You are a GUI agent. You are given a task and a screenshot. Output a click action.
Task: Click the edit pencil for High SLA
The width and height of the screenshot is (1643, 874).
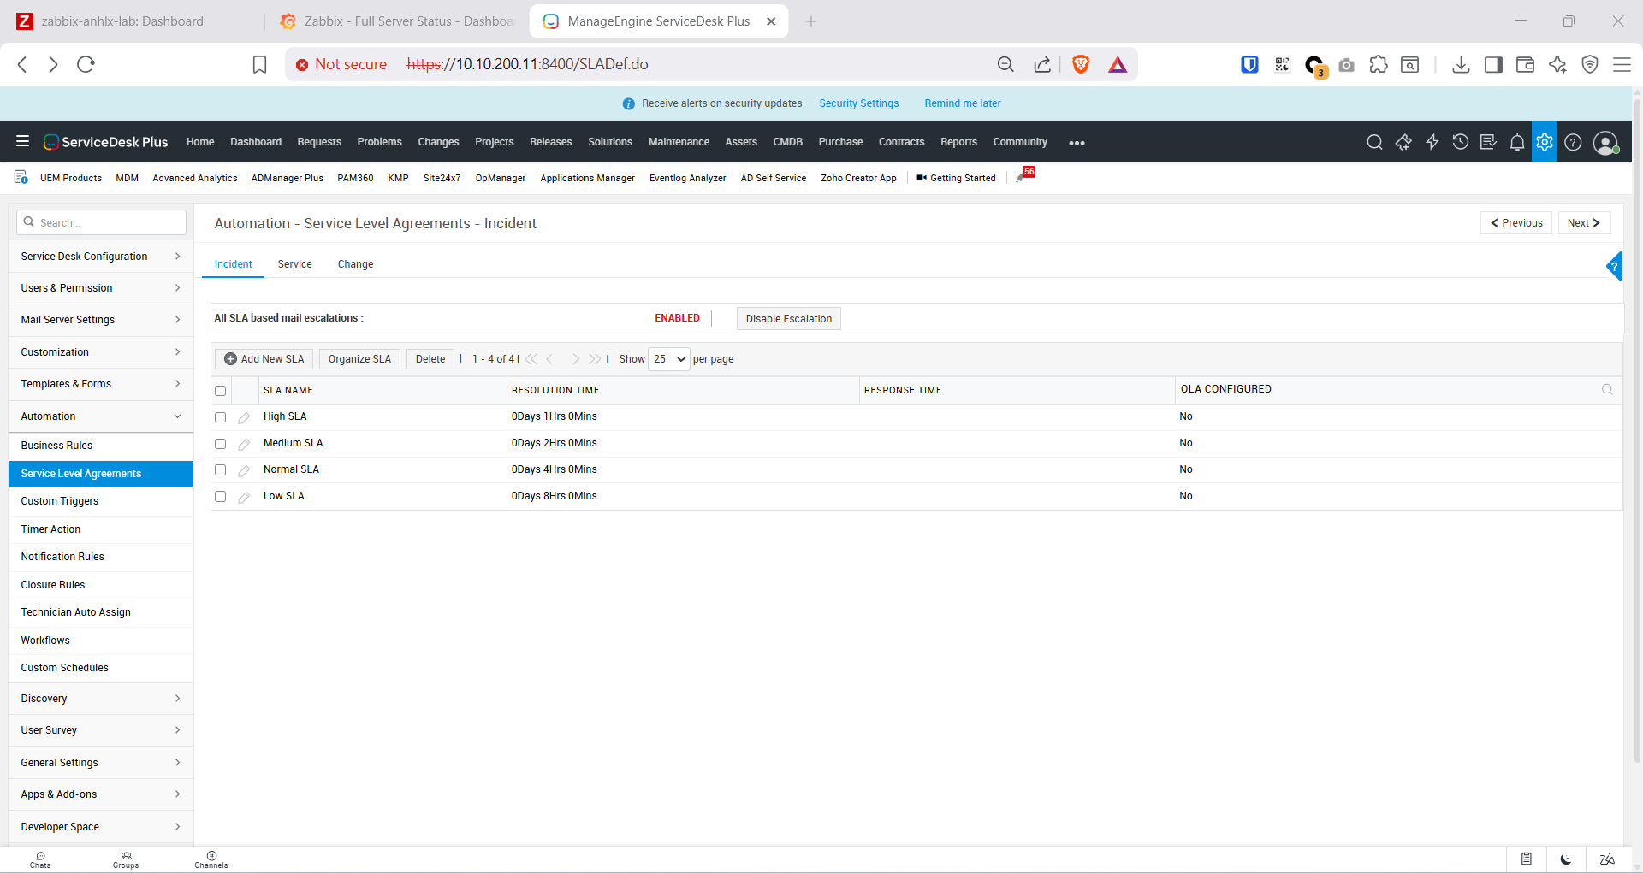coord(244,417)
